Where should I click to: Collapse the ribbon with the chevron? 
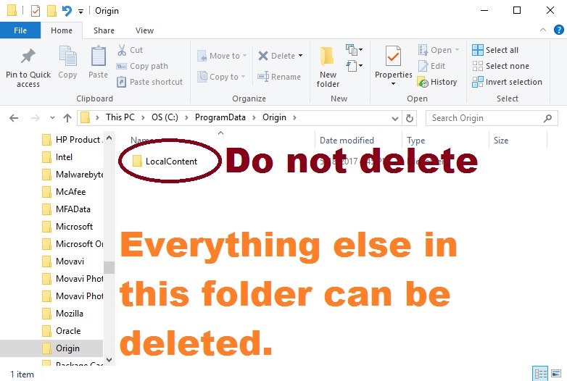pos(543,30)
